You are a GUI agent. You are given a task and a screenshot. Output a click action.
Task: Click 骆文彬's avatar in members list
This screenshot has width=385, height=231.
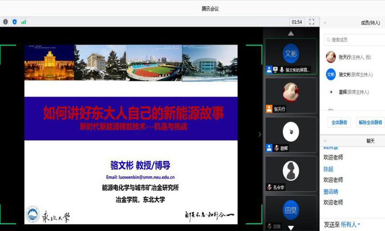(x=331, y=75)
